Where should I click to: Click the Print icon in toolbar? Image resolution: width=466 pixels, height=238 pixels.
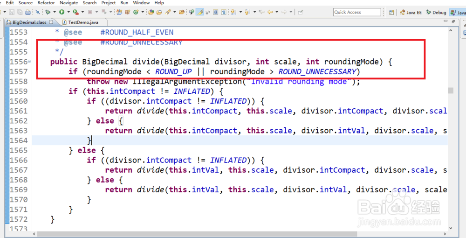[x=28, y=12]
